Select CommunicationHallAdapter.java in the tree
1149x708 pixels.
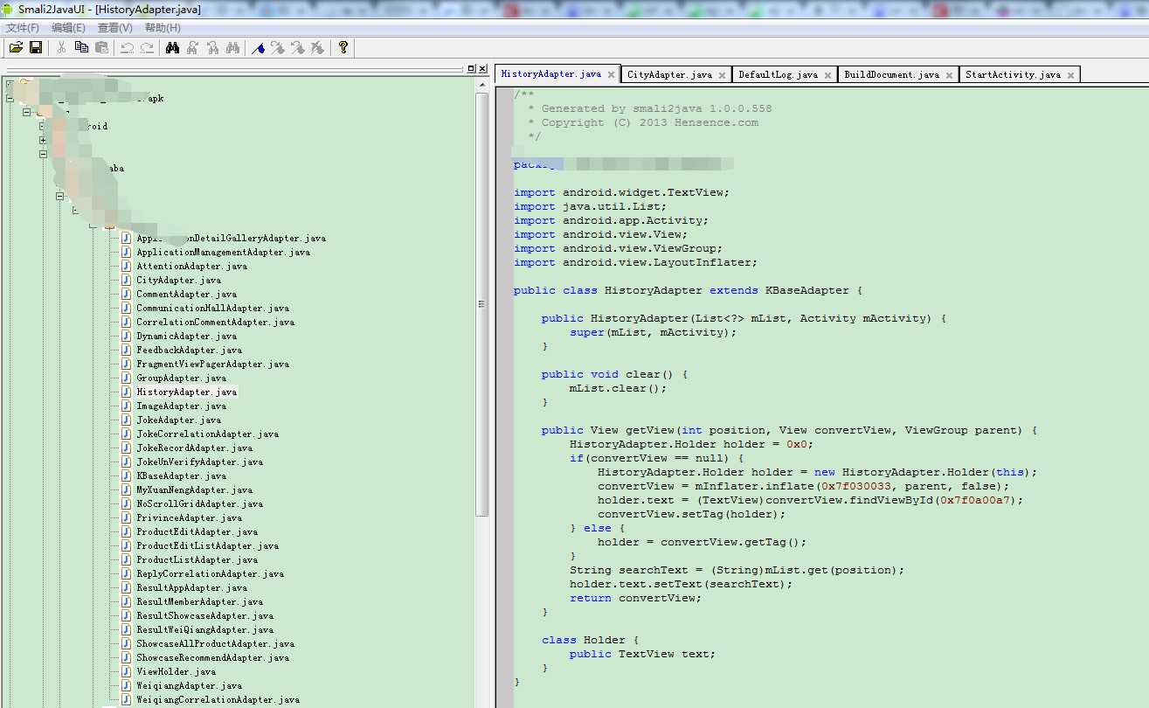click(212, 308)
